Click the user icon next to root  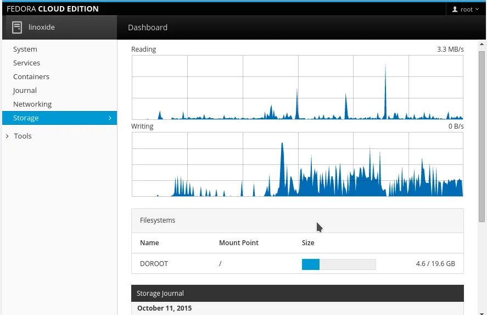coord(455,9)
